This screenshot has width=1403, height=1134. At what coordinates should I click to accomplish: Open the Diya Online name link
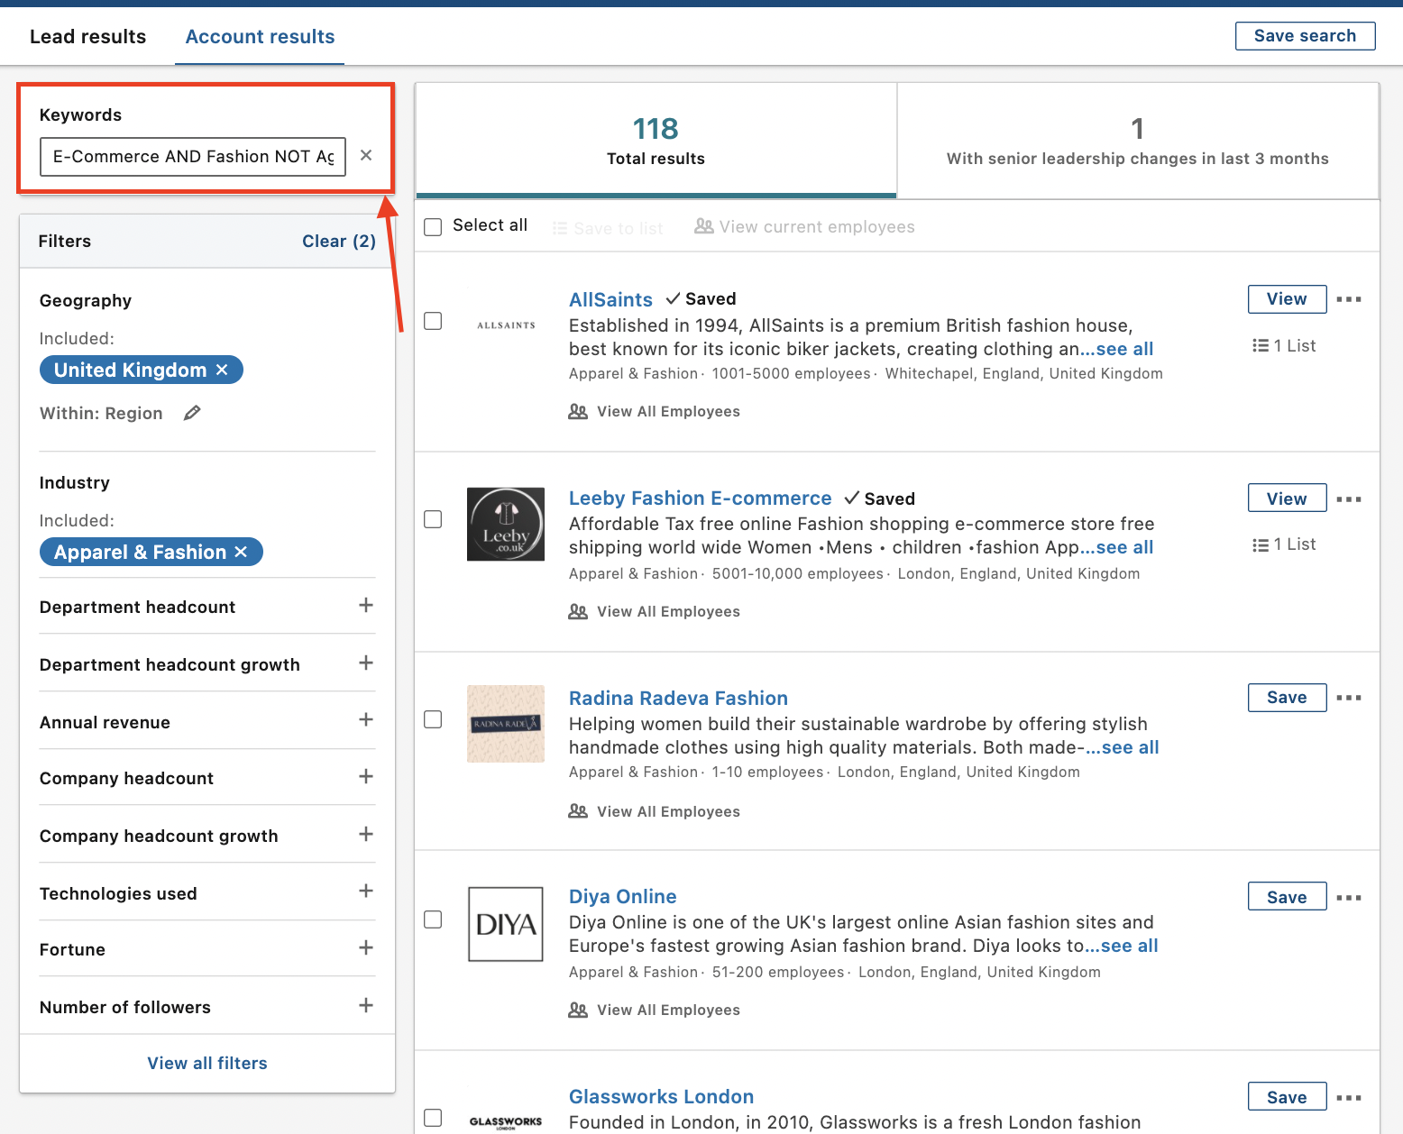point(622,897)
